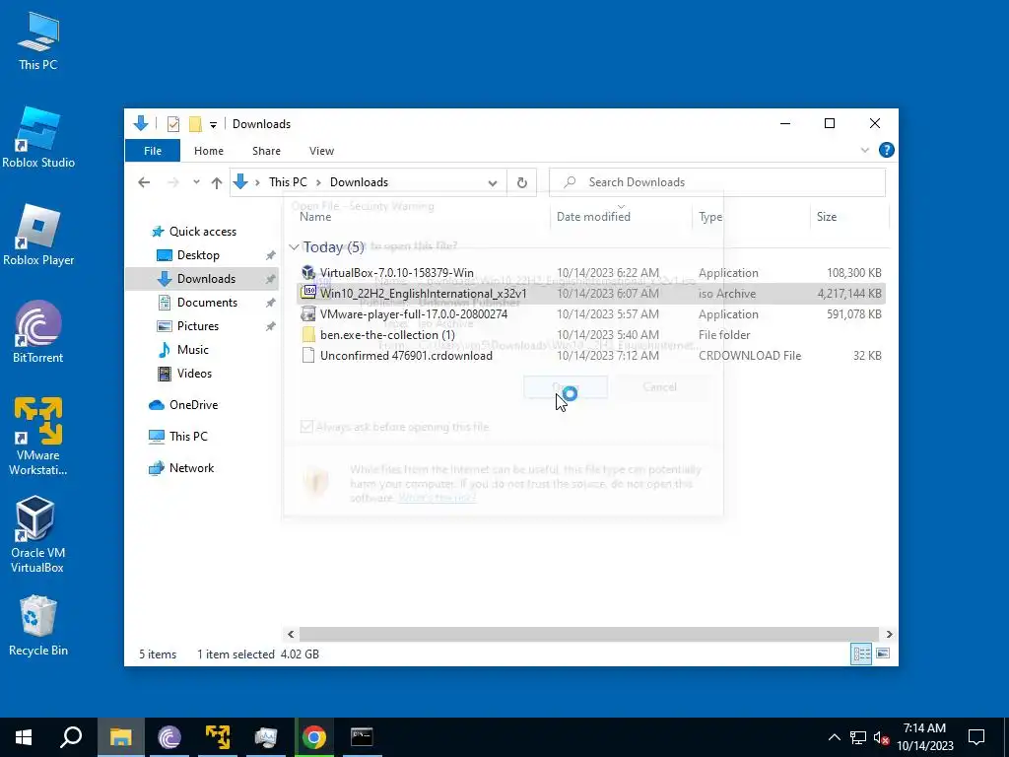The height and width of the screenshot is (757, 1009).
Task: Switch to Details view layout
Action: tap(861, 654)
